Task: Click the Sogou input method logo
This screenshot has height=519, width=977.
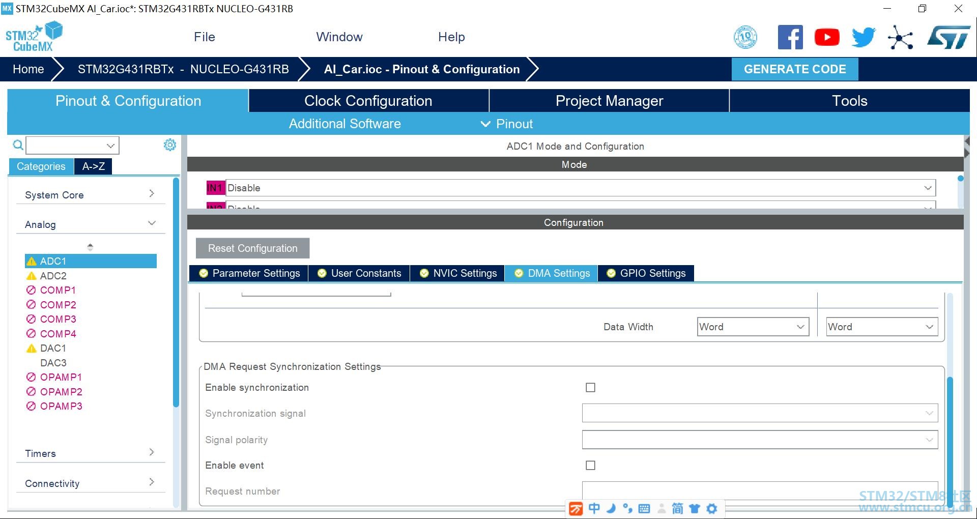Action: tap(576, 508)
